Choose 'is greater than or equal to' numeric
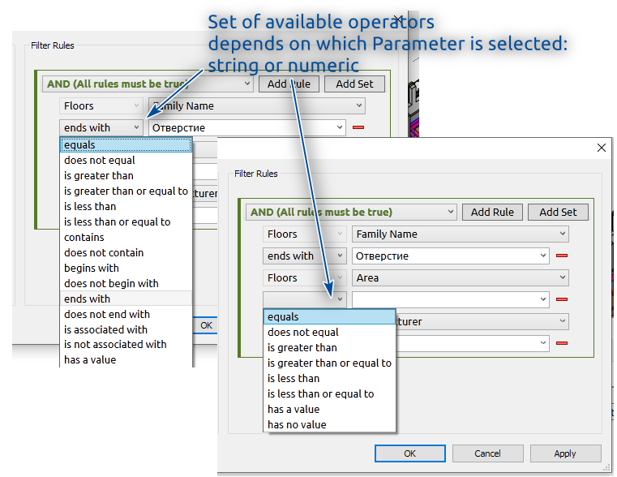This screenshot has width=617, height=477. point(329,363)
